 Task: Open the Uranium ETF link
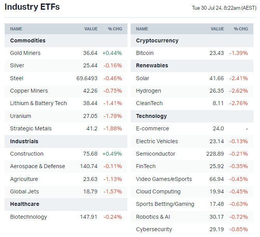(21, 116)
